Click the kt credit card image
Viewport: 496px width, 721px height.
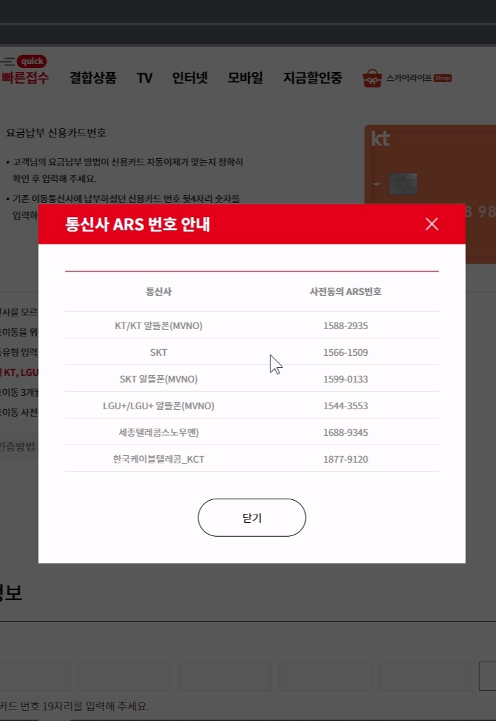point(431,193)
